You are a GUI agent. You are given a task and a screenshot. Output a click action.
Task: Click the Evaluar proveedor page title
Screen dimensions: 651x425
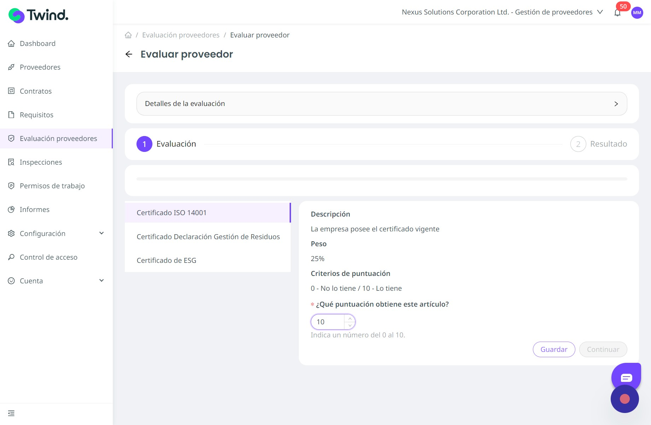click(187, 54)
